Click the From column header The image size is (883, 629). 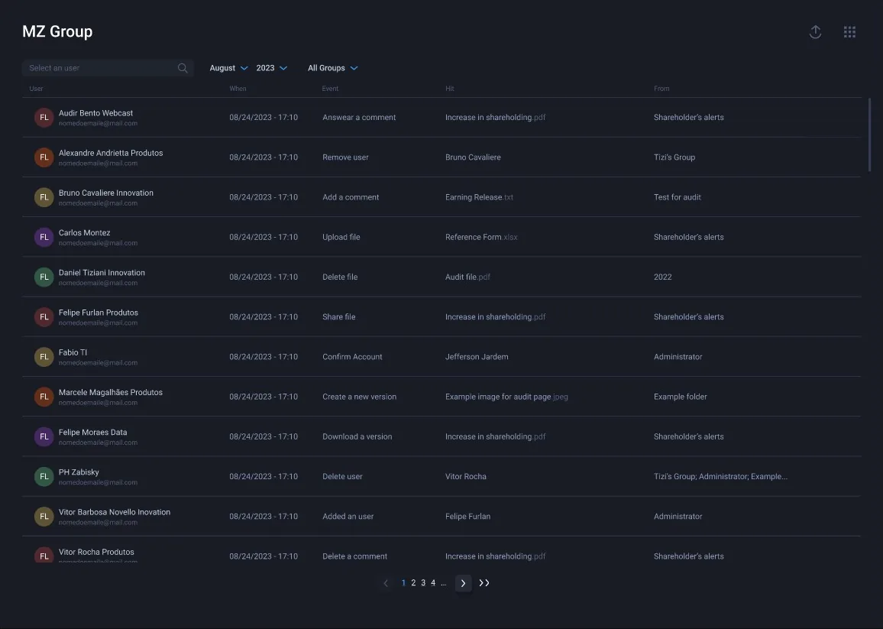(x=661, y=89)
